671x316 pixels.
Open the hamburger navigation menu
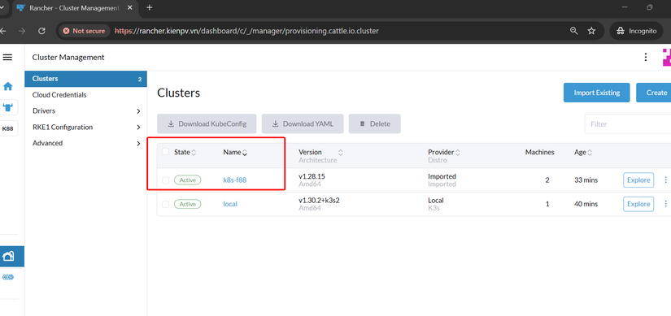coord(7,58)
